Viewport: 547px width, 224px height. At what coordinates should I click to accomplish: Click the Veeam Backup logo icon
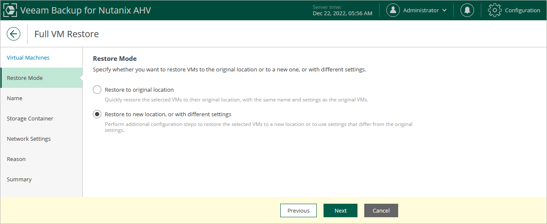click(10, 10)
